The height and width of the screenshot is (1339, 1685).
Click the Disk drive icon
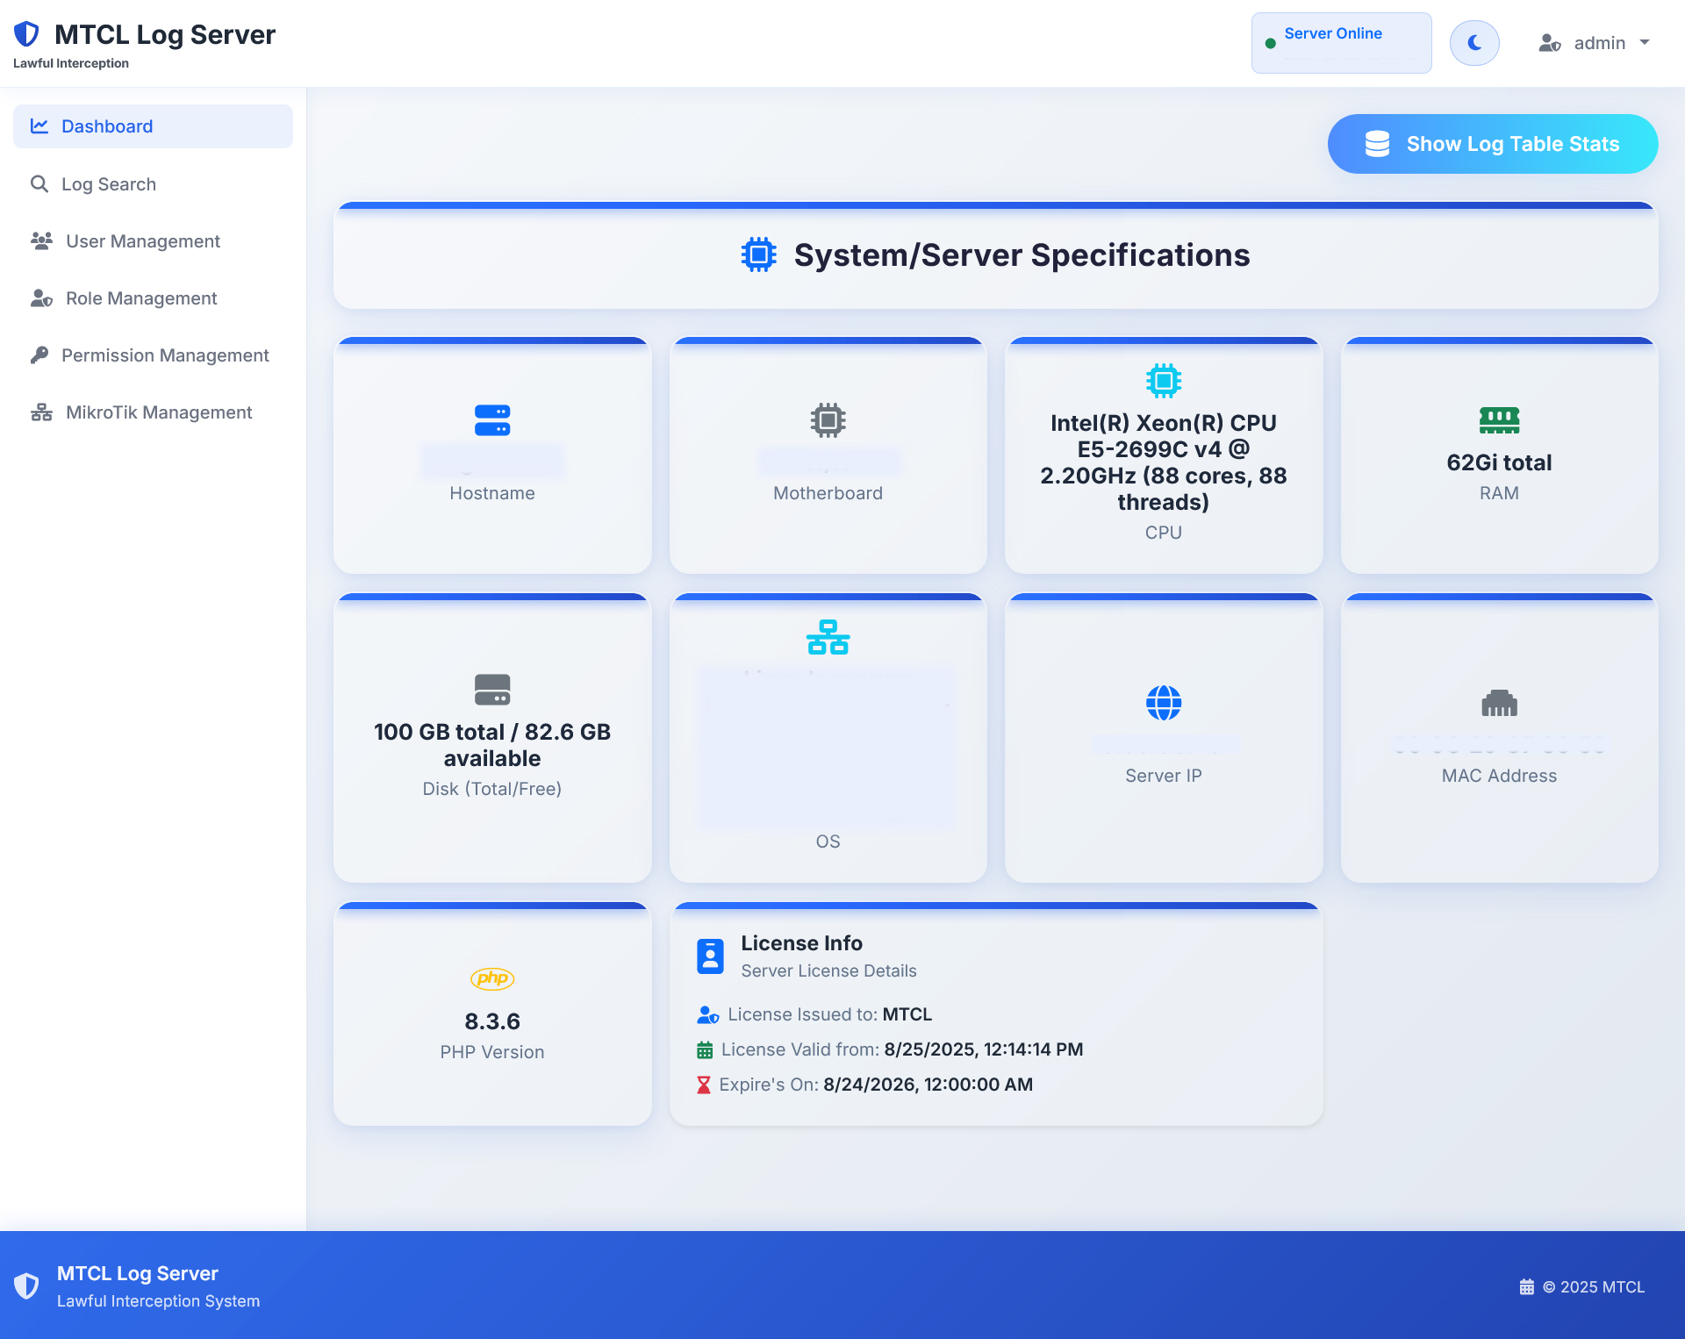(x=492, y=690)
